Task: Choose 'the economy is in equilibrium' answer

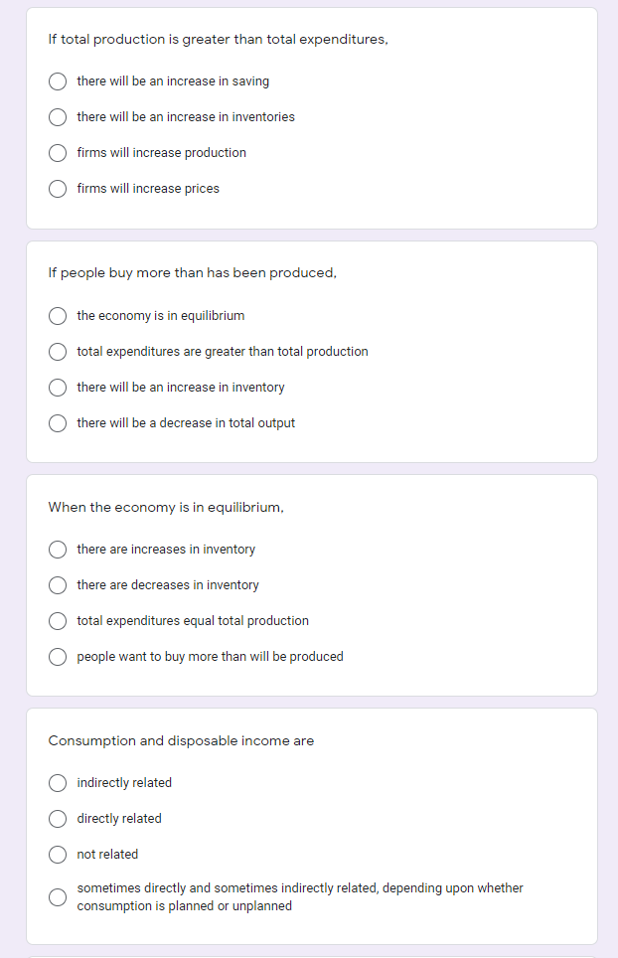Action: point(58,316)
